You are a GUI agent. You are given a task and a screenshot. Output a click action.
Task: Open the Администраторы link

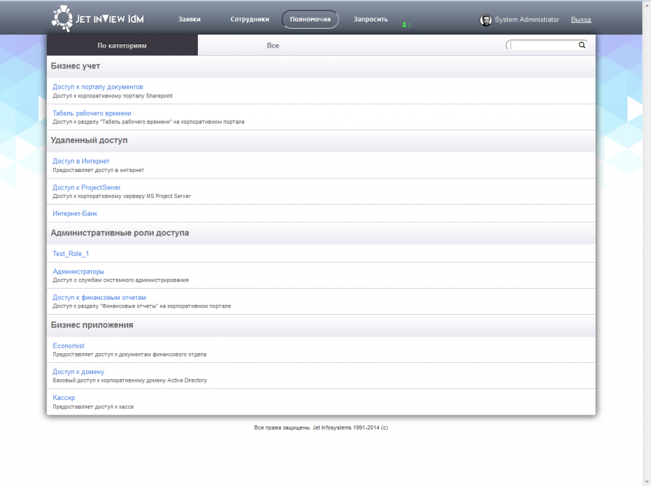pyautogui.click(x=79, y=271)
